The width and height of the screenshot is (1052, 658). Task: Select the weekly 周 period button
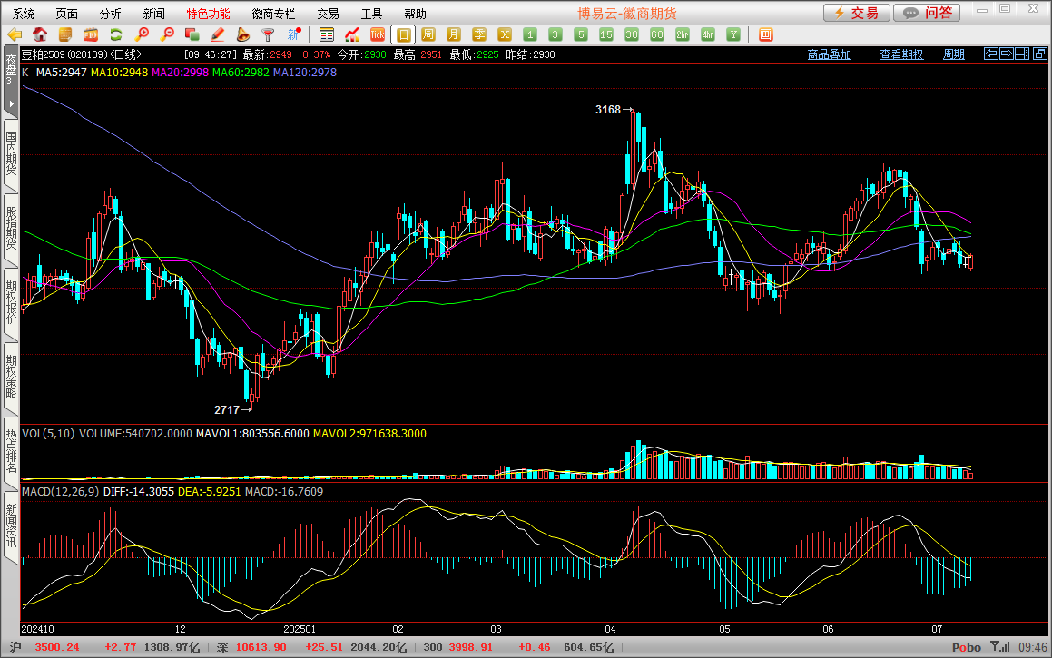[428, 34]
